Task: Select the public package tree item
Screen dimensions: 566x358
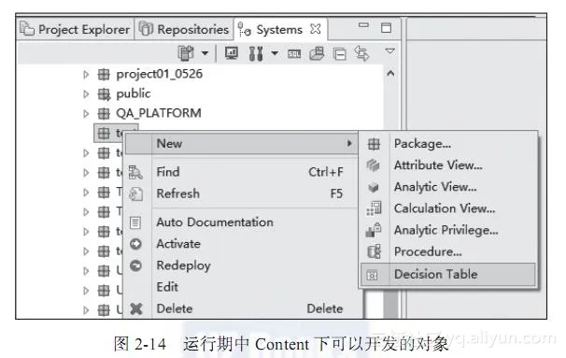Action: pos(134,93)
